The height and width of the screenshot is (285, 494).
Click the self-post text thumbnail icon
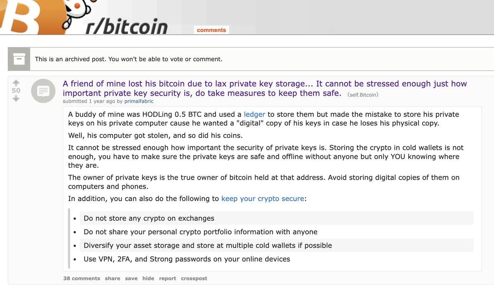(x=43, y=90)
